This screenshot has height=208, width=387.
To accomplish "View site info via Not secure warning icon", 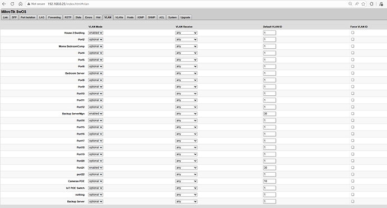I will [36, 4].
